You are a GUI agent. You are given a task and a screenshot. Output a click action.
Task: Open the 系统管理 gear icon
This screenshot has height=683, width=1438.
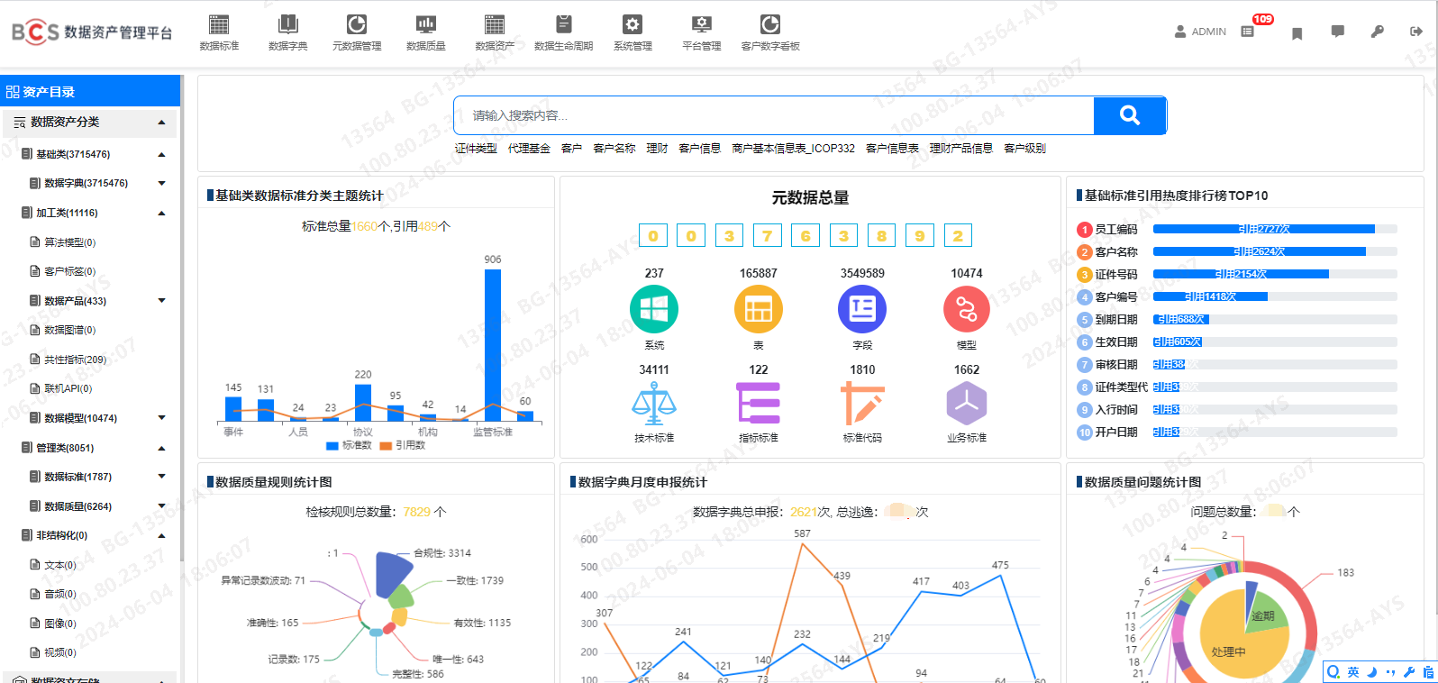[633, 24]
